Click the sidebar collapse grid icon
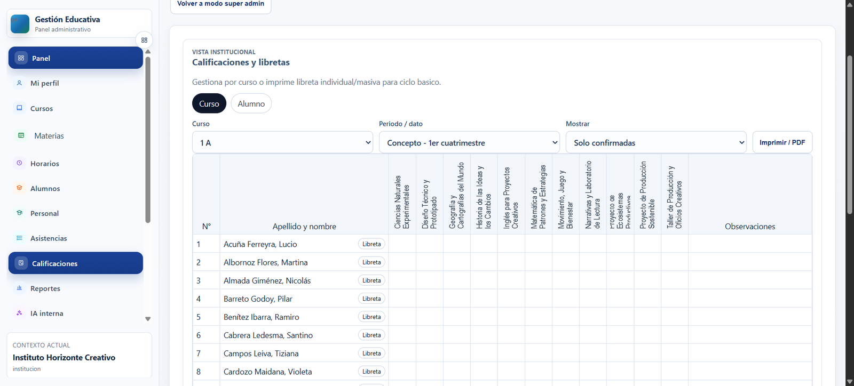 click(x=144, y=40)
